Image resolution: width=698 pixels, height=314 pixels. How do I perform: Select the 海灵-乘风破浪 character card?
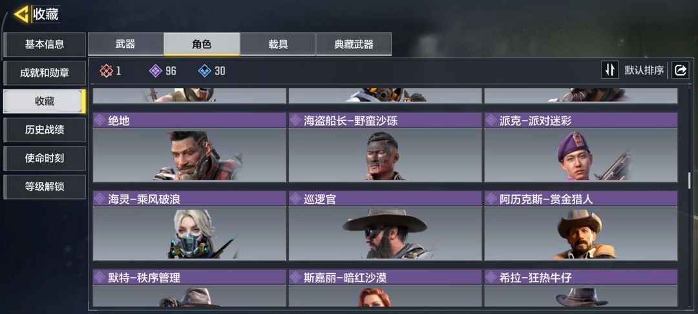point(189,226)
